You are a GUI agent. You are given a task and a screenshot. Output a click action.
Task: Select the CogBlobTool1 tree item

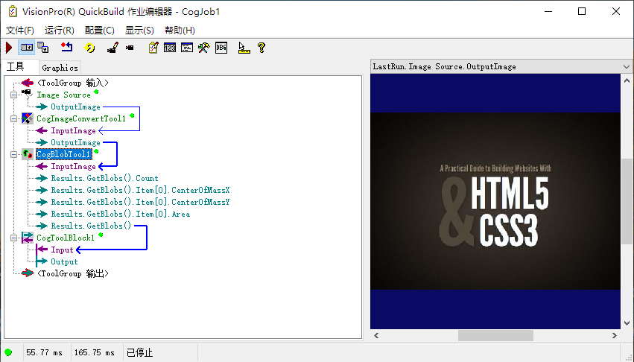(64, 154)
